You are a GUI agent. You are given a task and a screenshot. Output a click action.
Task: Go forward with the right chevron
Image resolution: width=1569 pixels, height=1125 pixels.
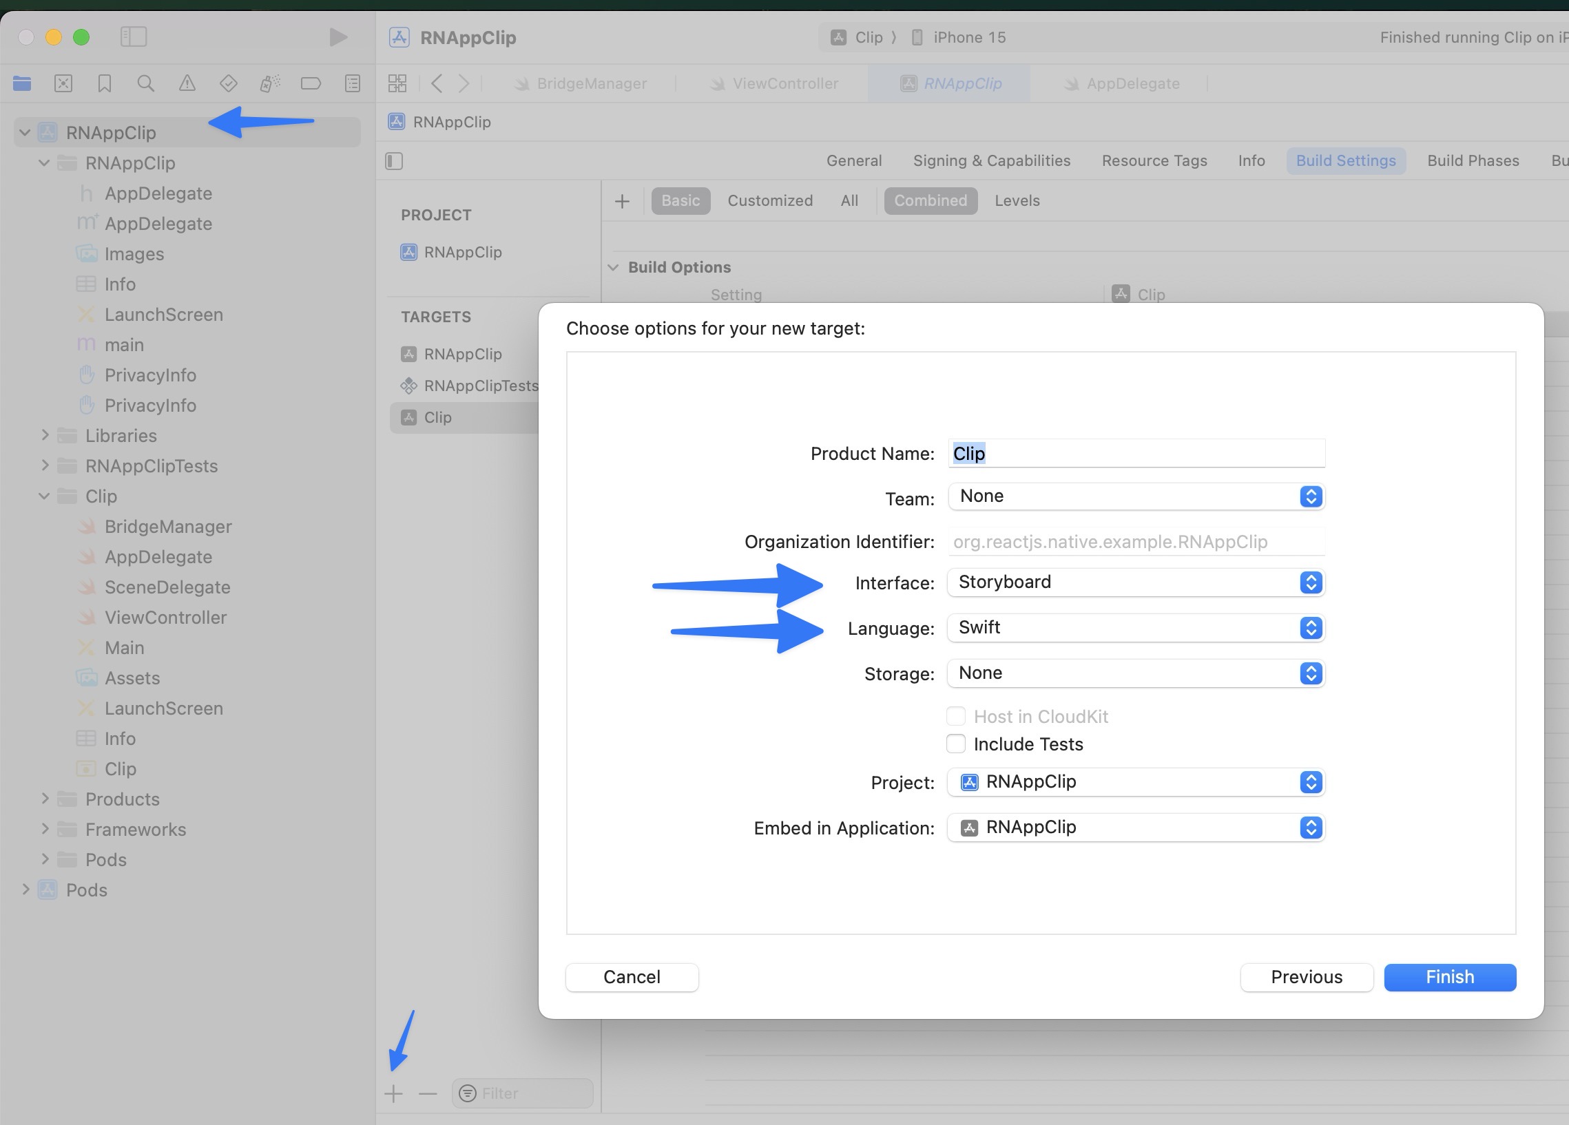click(x=464, y=84)
